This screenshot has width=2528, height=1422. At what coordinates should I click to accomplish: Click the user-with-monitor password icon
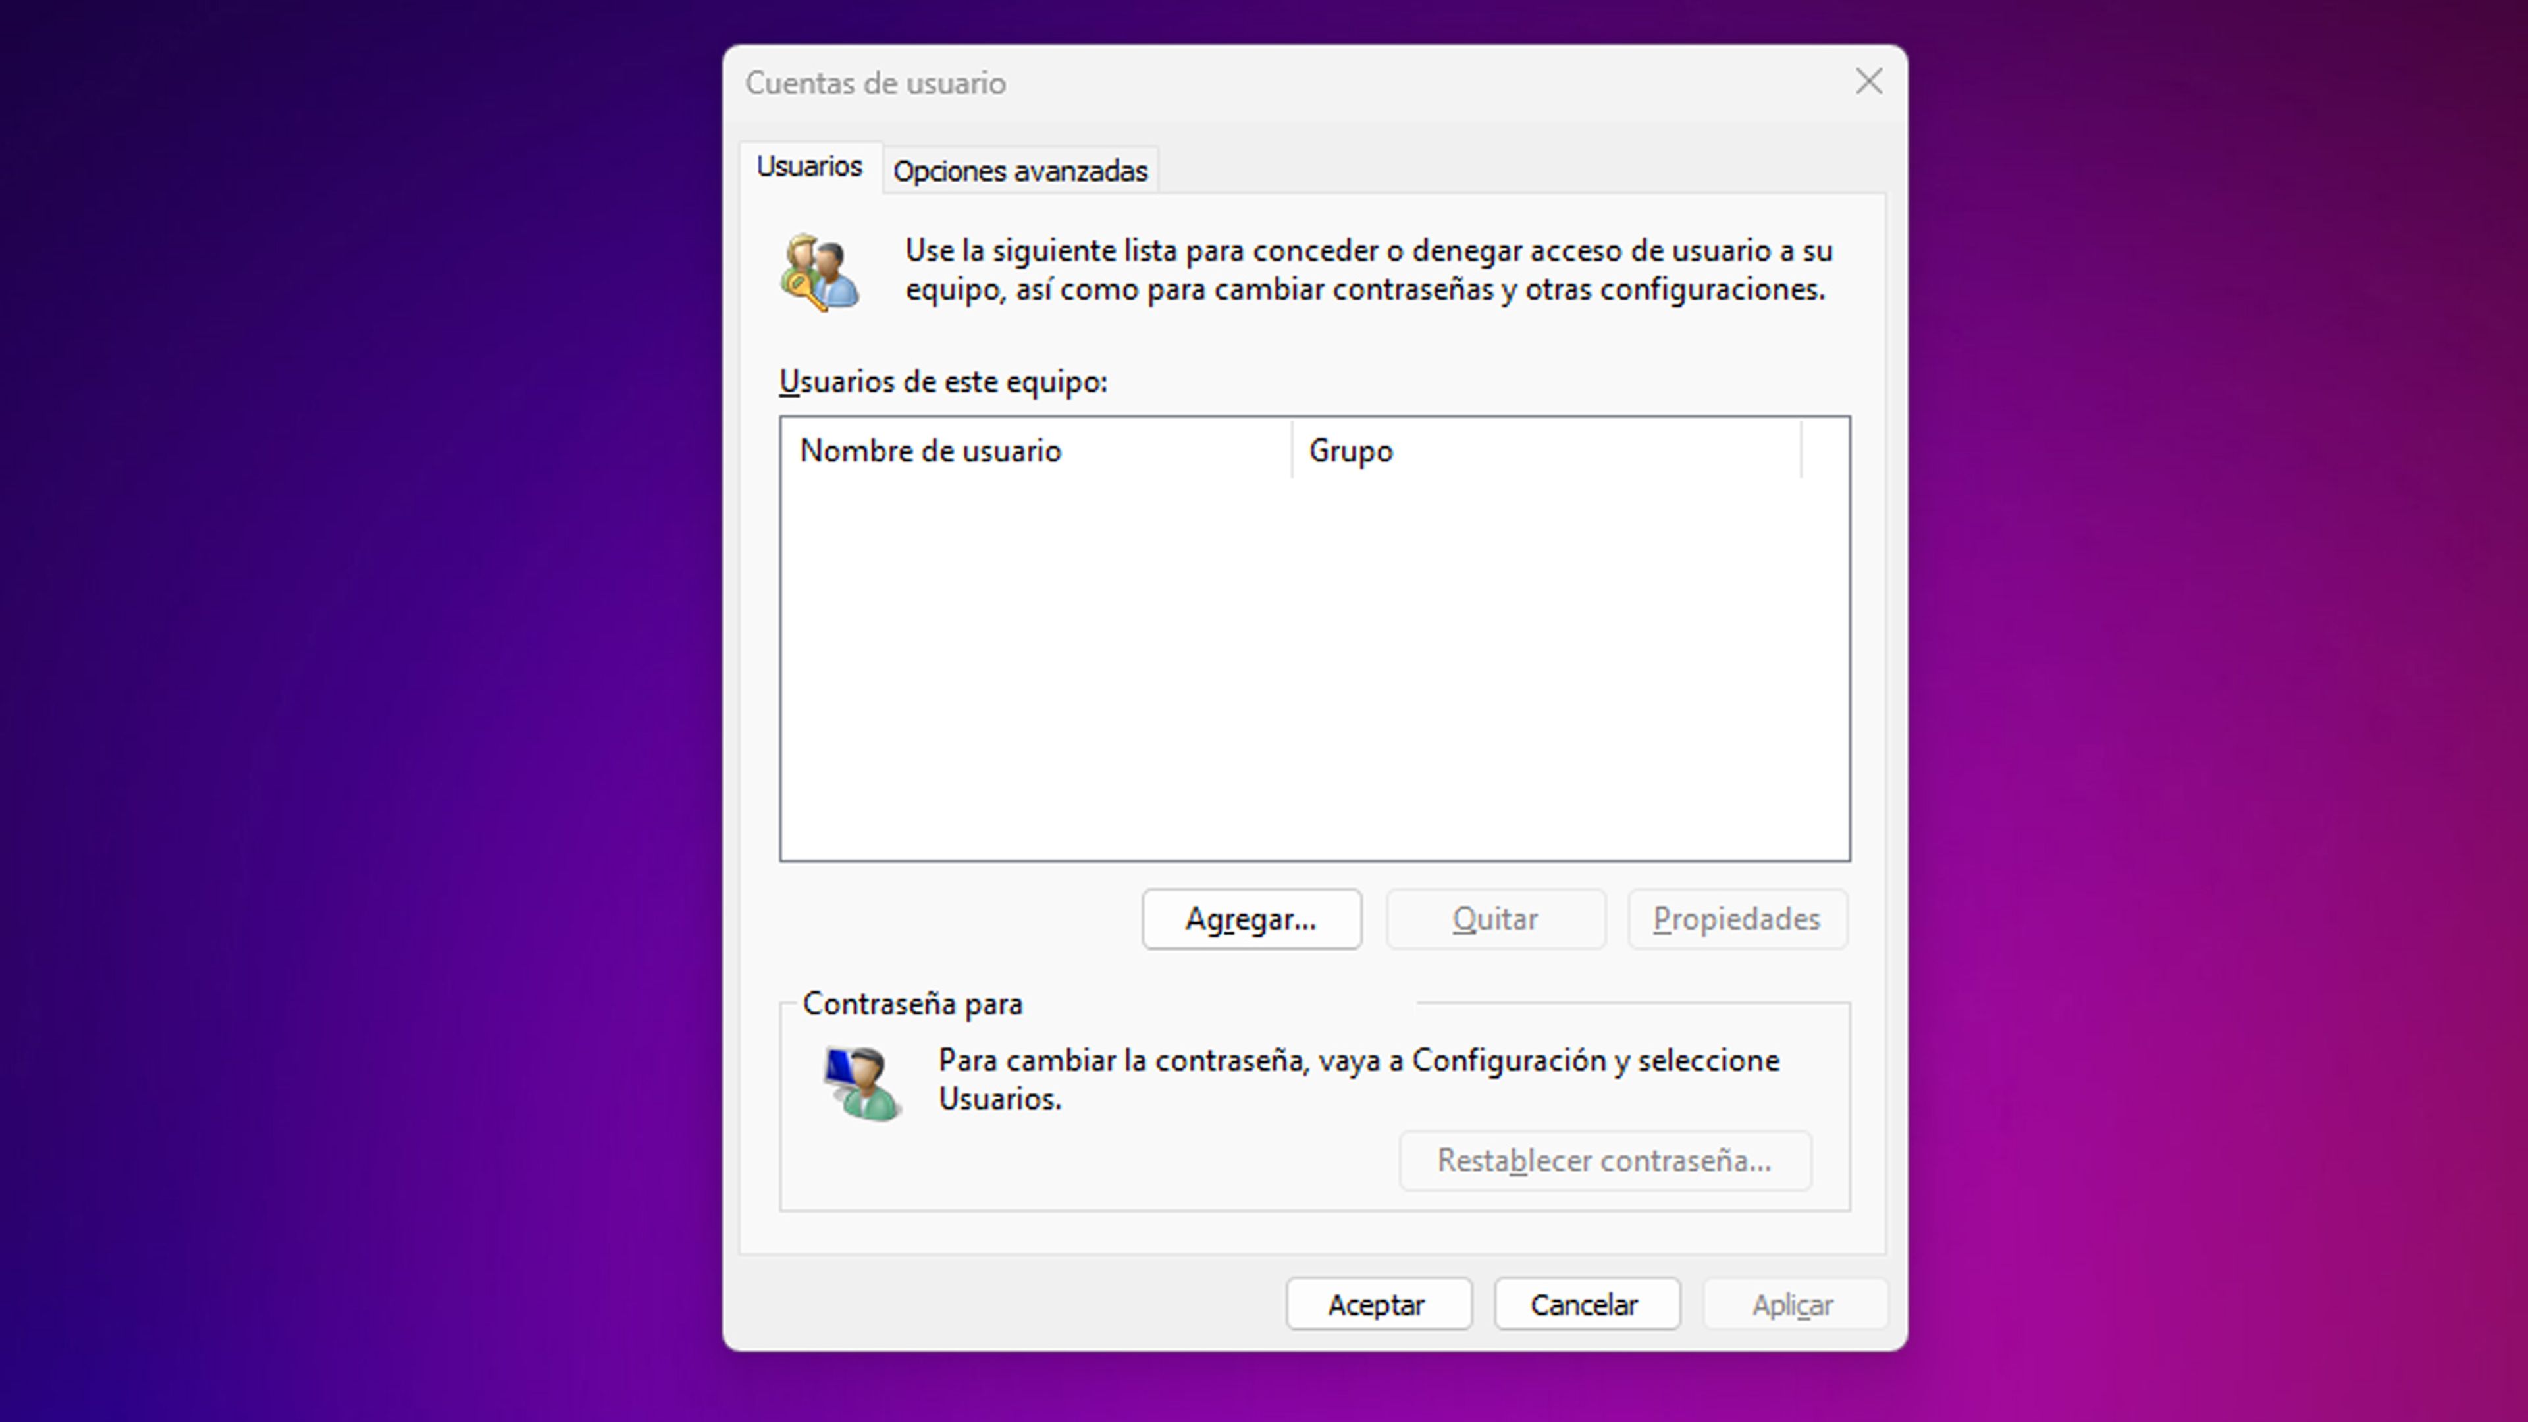860,1084
